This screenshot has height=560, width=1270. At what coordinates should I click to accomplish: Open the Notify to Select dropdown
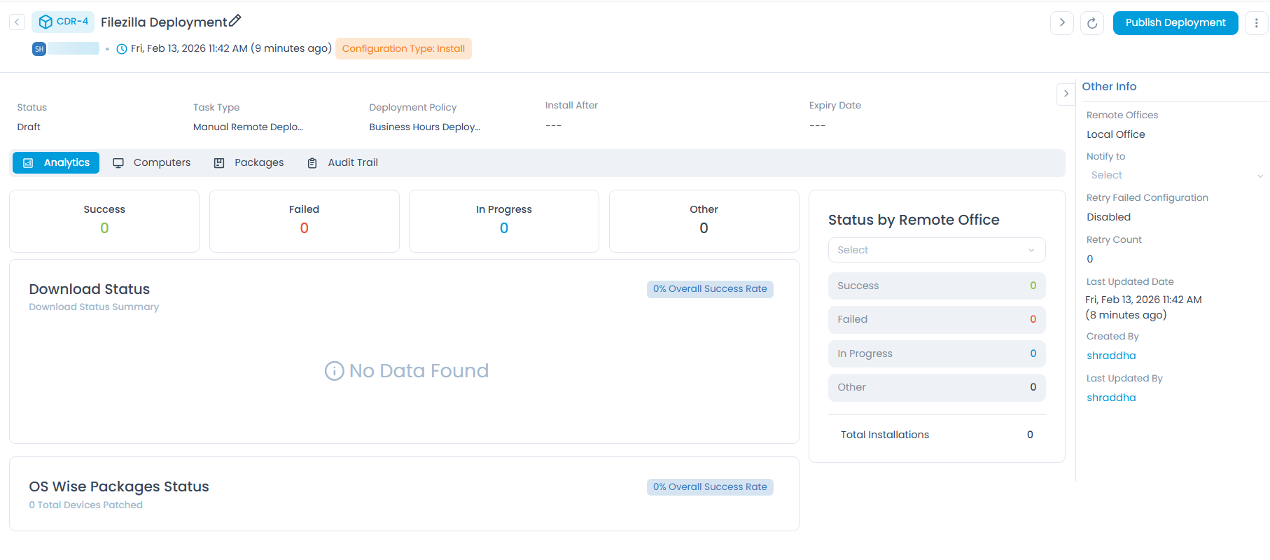click(1176, 175)
